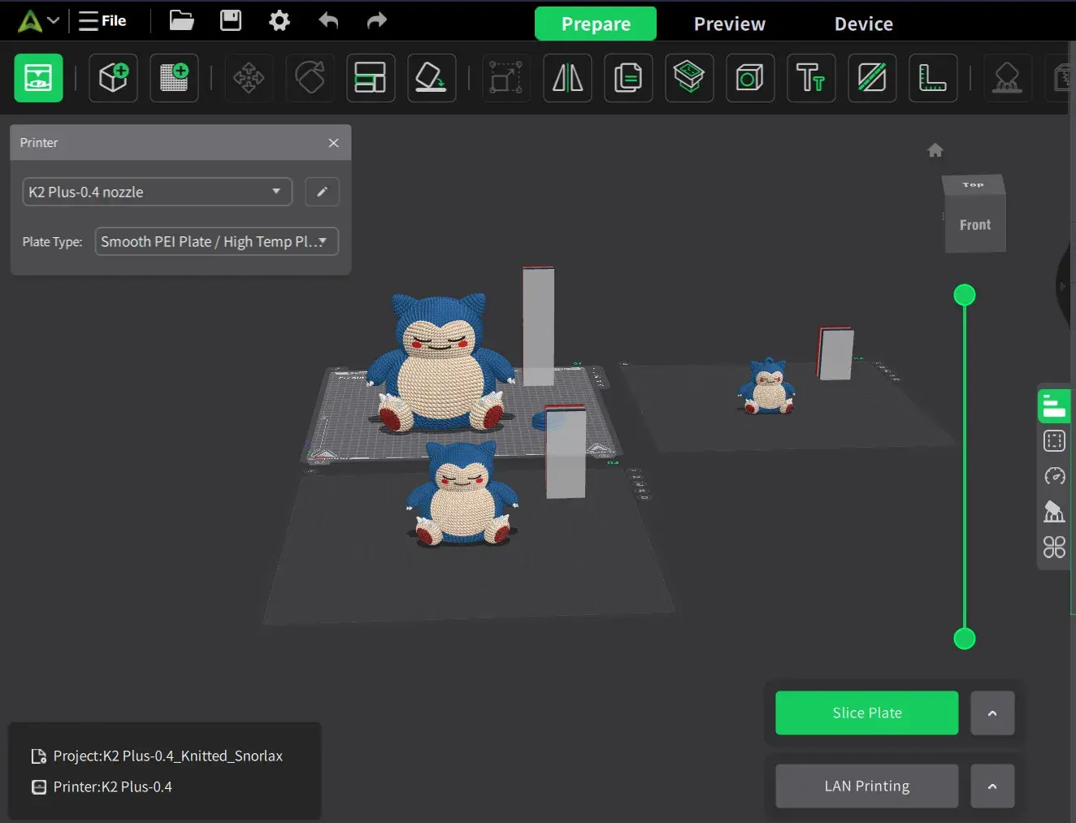Switch to the Device tab
1076x823 pixels.
point(863,24)
